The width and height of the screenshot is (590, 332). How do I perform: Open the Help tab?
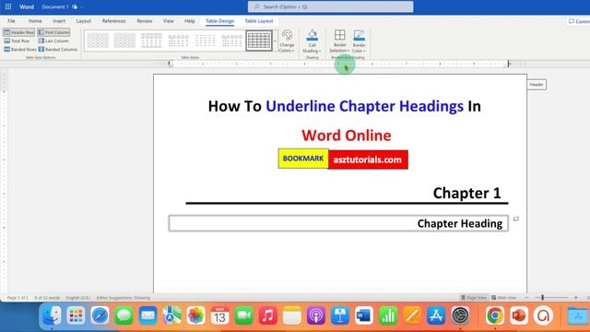click(190, 21)
